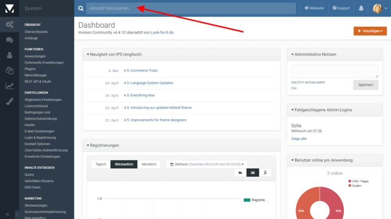Select the Monatlich interval option
Image resolution: width=391 pixels, height=219 pixels.
(x=149, y=164)
